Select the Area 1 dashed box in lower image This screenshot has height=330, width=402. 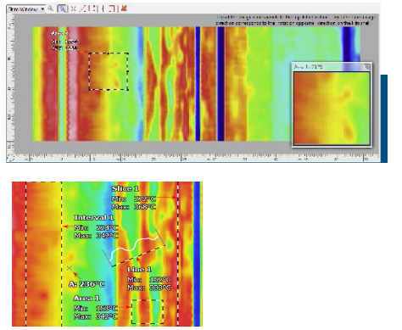pyautogui.click(x=148, y=311)
